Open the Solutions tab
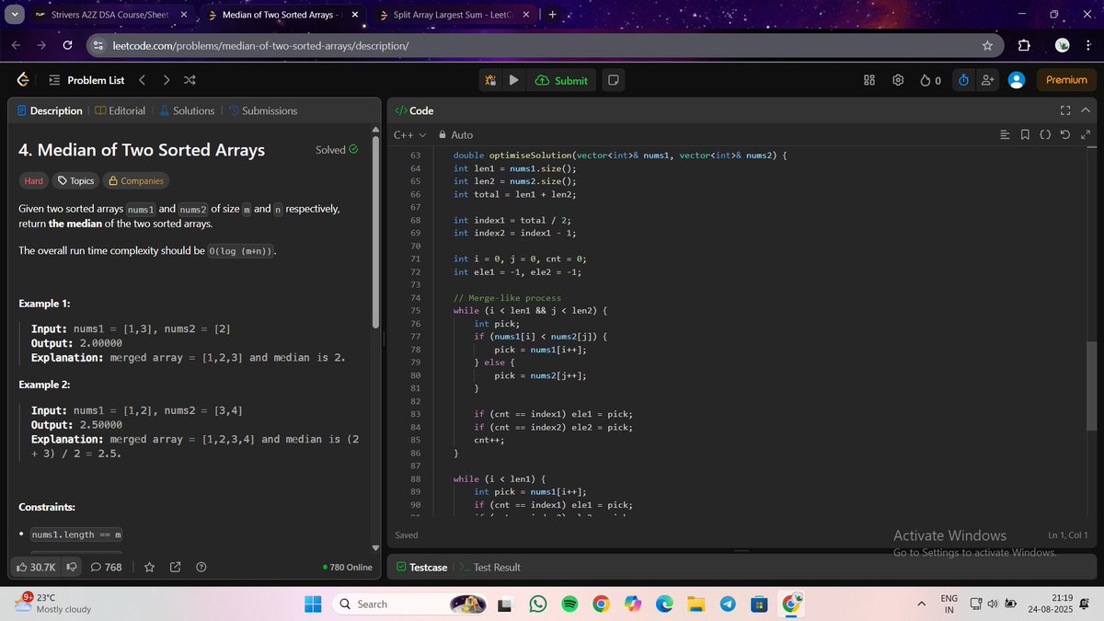Screen dimensions: 1104x621 (187, 110)
